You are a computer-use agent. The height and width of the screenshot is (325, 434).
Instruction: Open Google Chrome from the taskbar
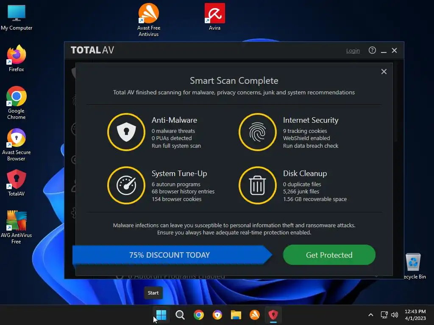click(198, 315)
